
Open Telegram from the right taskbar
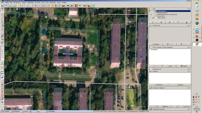(197, 31)
